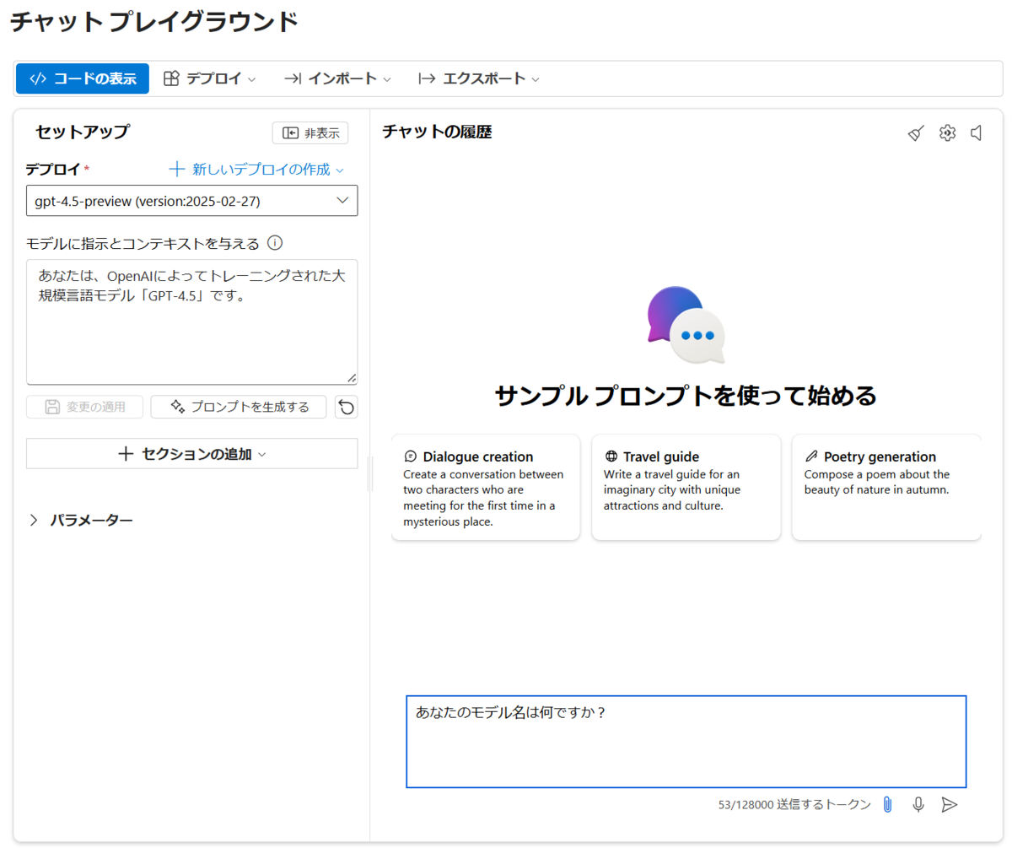
Task: Click the コードの表示 button
Action: (x=83, y=78)
